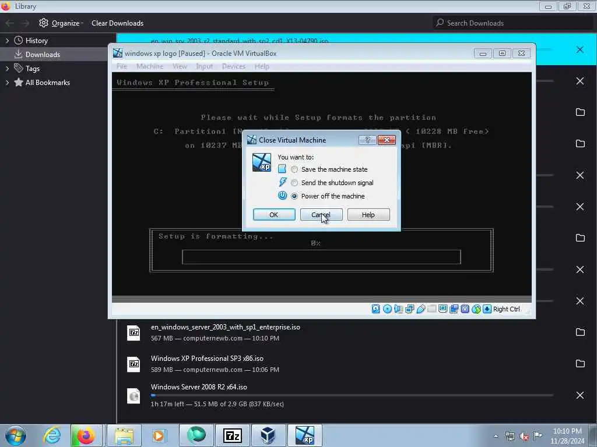Image resolution: width=597 pixels, height=447 pixels.
Task: Click 'Windows Server 2008 R2 x64.iso' file name
Action: (x=199, y=387)
